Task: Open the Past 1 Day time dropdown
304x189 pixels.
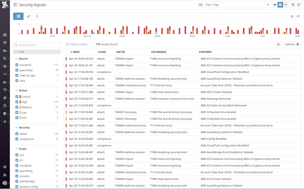Action: 237,5
